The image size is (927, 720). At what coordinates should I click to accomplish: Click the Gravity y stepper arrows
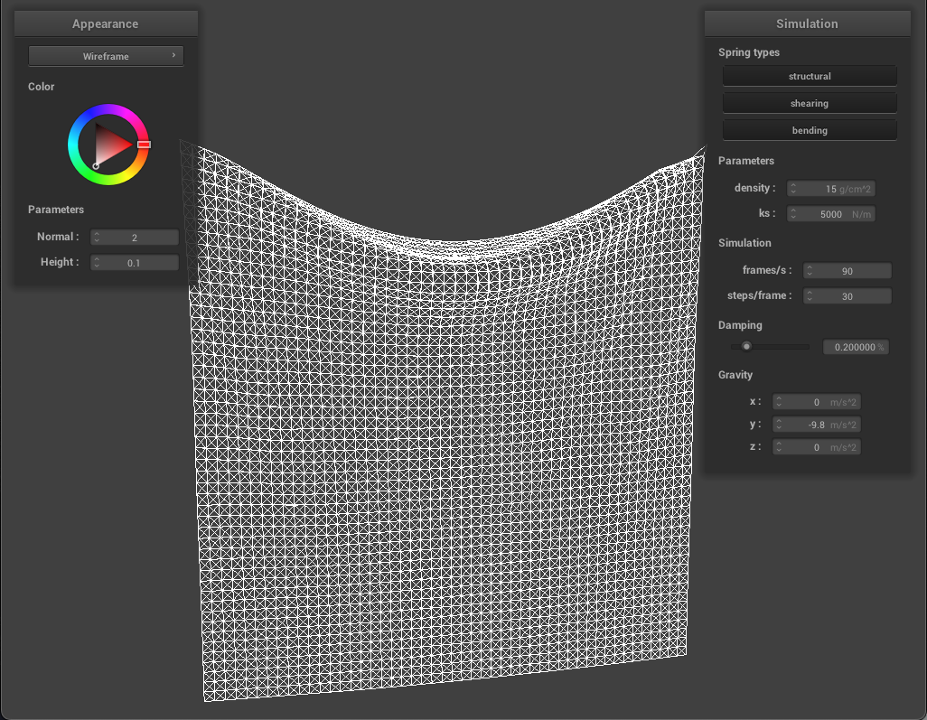(x=779, y=425)
